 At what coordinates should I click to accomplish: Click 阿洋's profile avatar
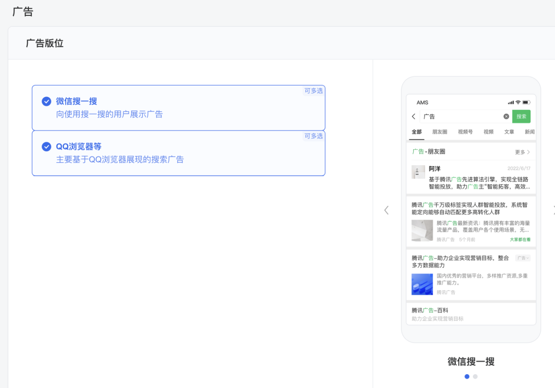tap(418, 172)
